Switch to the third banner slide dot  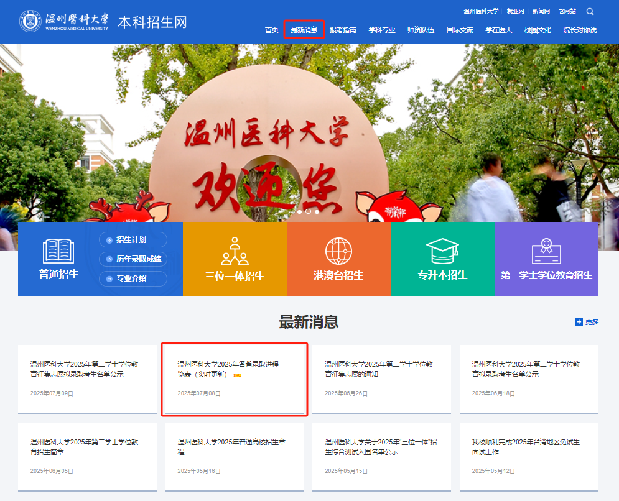pyautogui.click(x=317, y=211)
